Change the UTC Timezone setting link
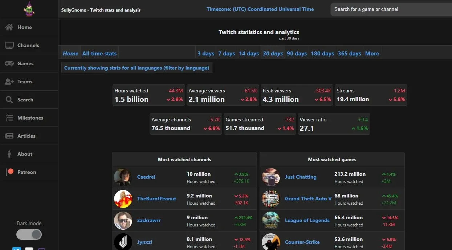This screenshot has height=250, width=452. 260,9
